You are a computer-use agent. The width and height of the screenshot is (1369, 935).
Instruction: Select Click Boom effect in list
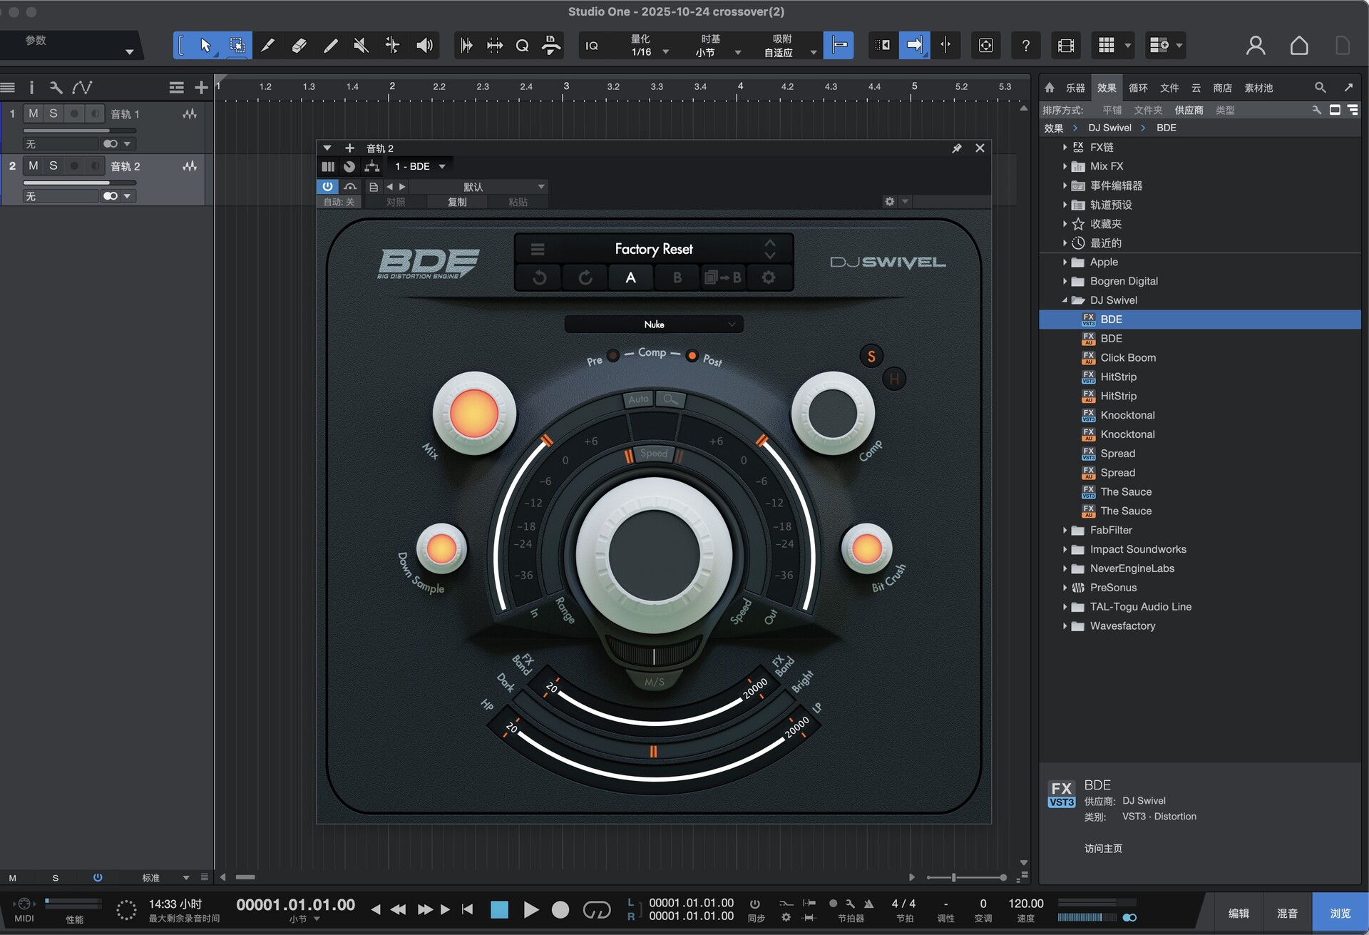coord(1128,357)
